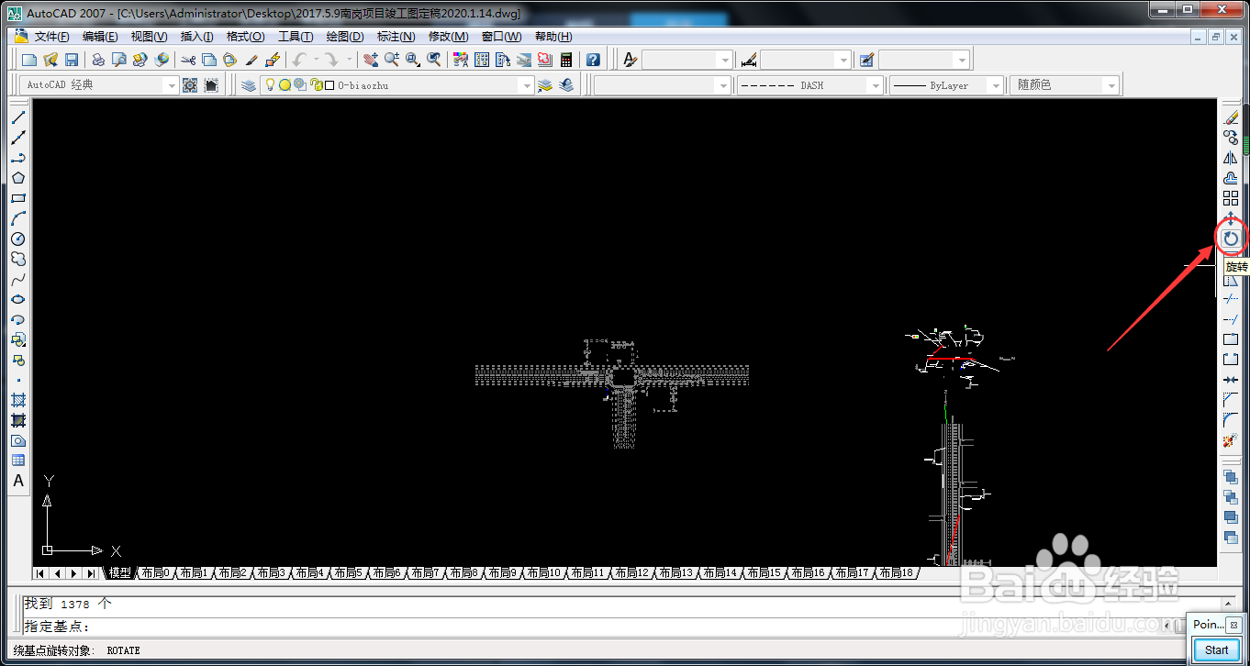Jump to first layout tab arrow
The width and height of the screenshot is (1250, 666).
coord(40,573)
